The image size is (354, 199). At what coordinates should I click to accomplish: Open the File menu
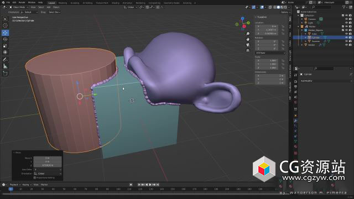[x=8, y=2]
